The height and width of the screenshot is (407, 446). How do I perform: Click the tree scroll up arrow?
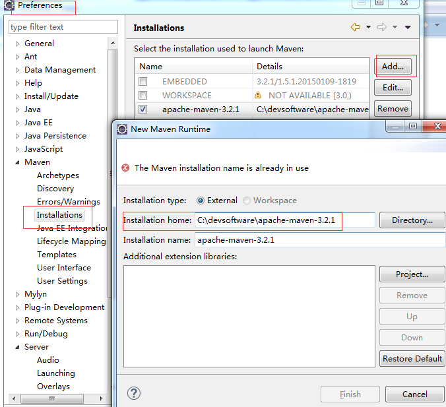(113, 43)
